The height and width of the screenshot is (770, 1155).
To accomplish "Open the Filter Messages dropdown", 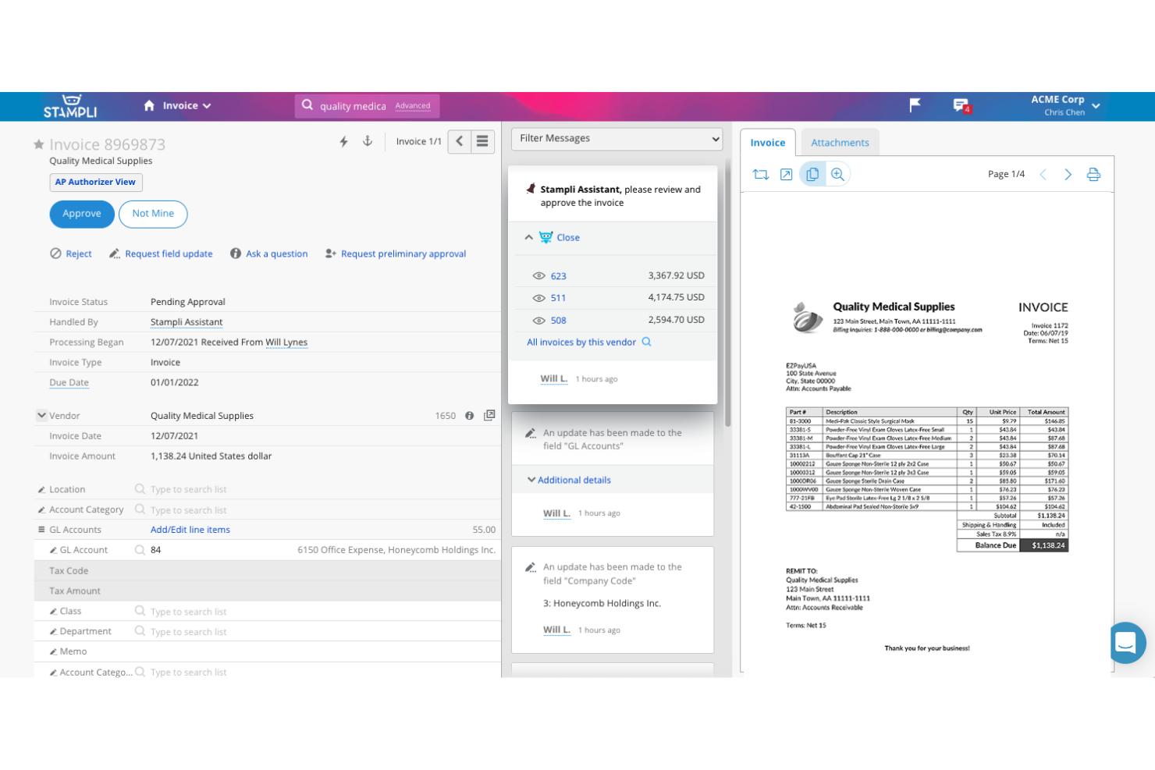I will pos(617,139).
